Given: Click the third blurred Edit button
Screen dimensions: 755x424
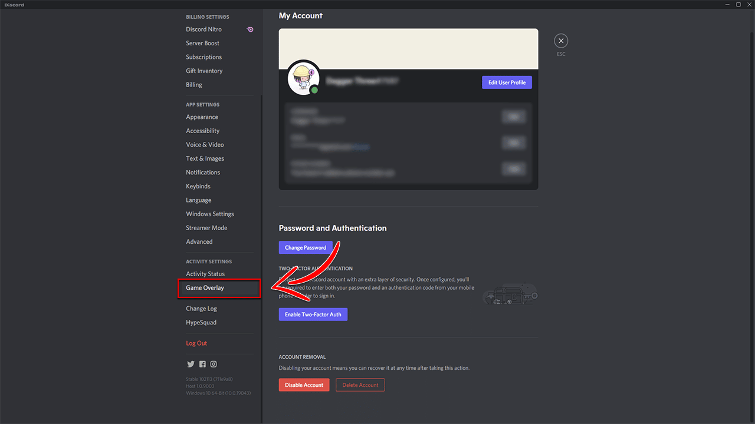Looking at the screenshot, I should [514, 169].
